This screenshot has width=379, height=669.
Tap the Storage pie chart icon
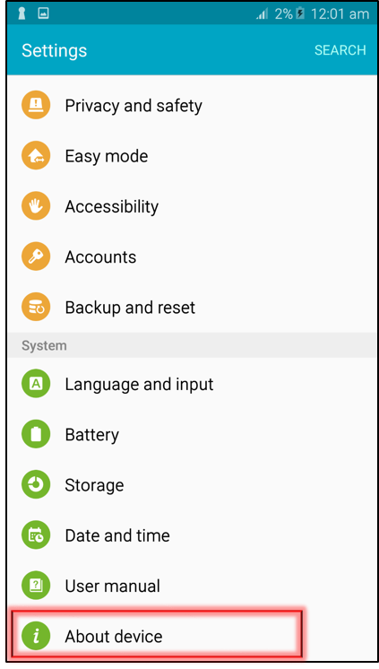(x=36, y=484)
